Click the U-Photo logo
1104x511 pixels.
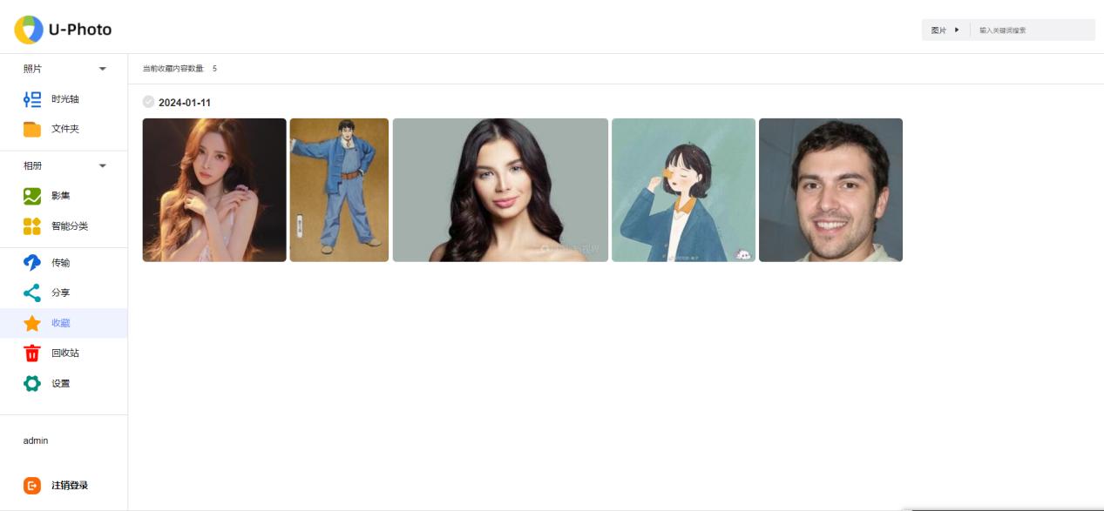[63, 30]
